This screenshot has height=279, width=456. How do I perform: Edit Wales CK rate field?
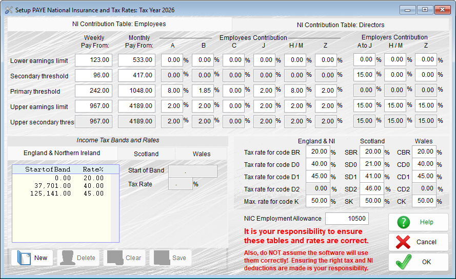[424, 201]
